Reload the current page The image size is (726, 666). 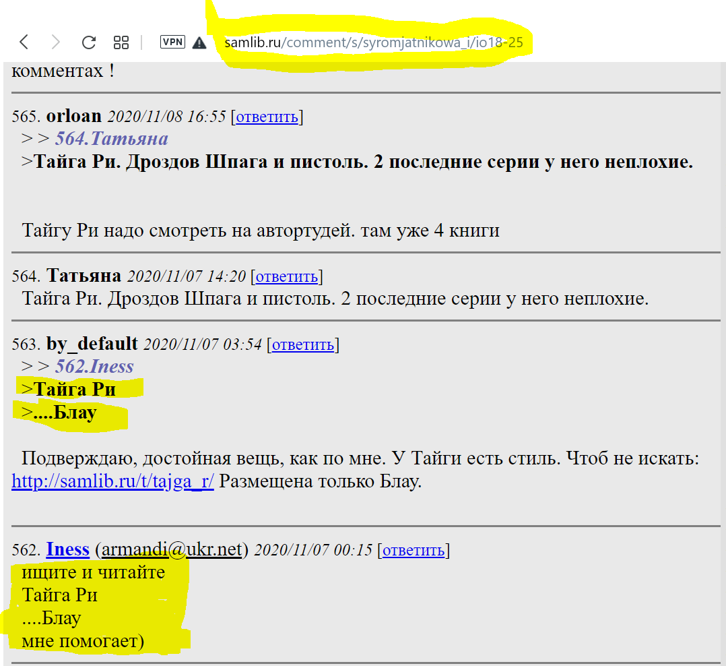(x=88, y=42)
